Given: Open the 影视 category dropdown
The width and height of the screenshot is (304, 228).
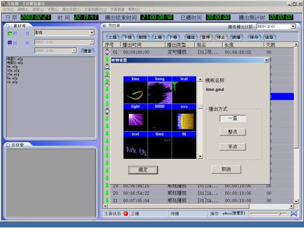Looking at the screenshot, I should (92, 32).
